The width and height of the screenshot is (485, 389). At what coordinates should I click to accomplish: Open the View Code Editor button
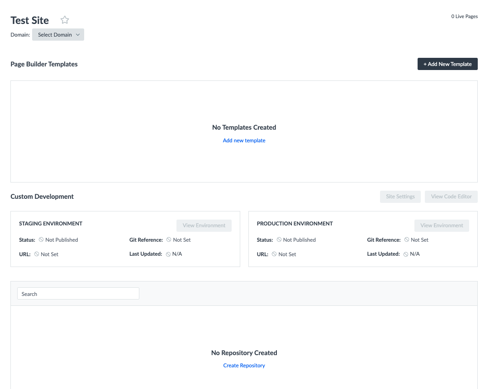click(x=451, y=197)
